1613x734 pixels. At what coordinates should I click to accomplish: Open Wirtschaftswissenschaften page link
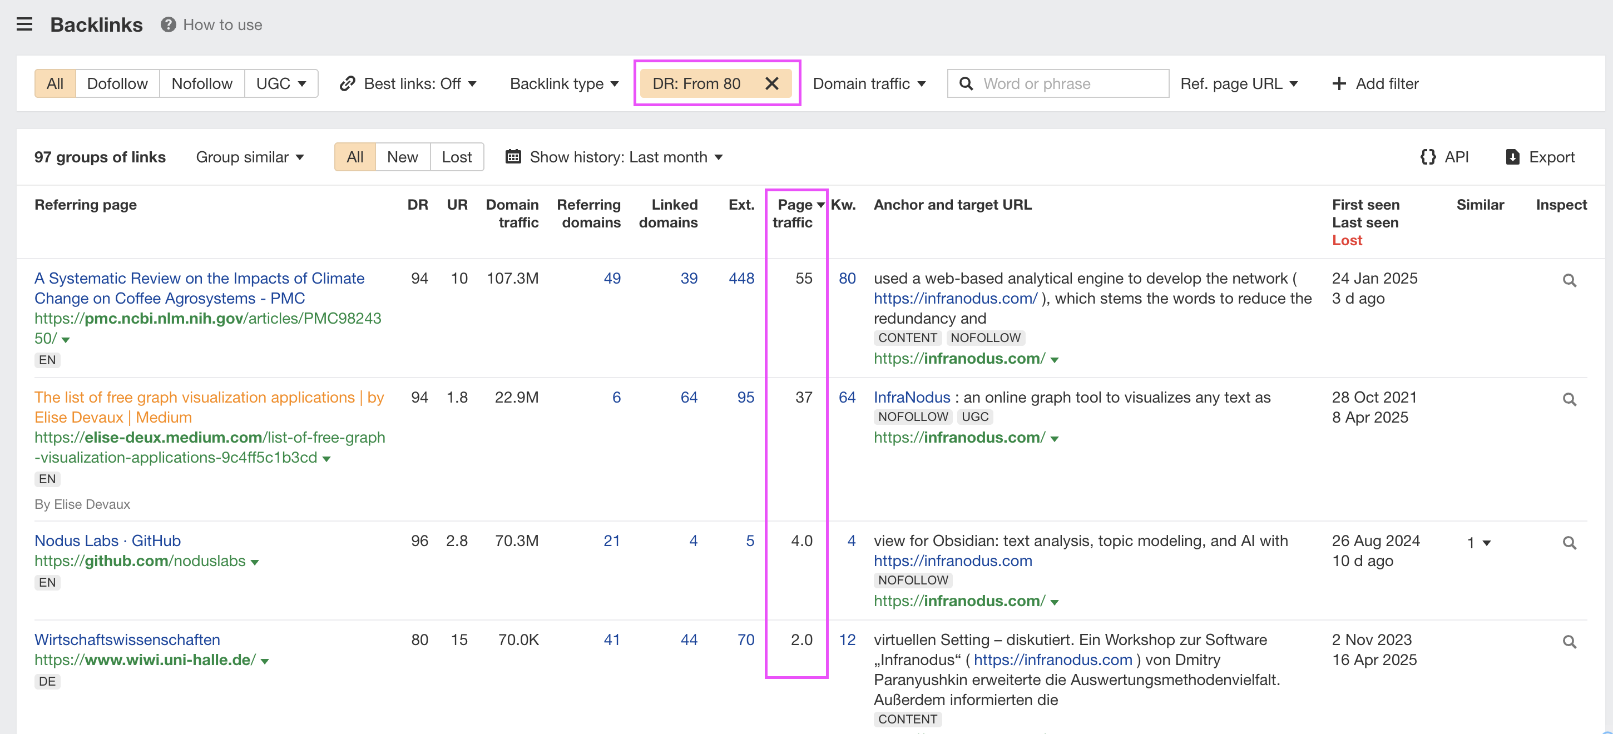[x=127, y=639]
